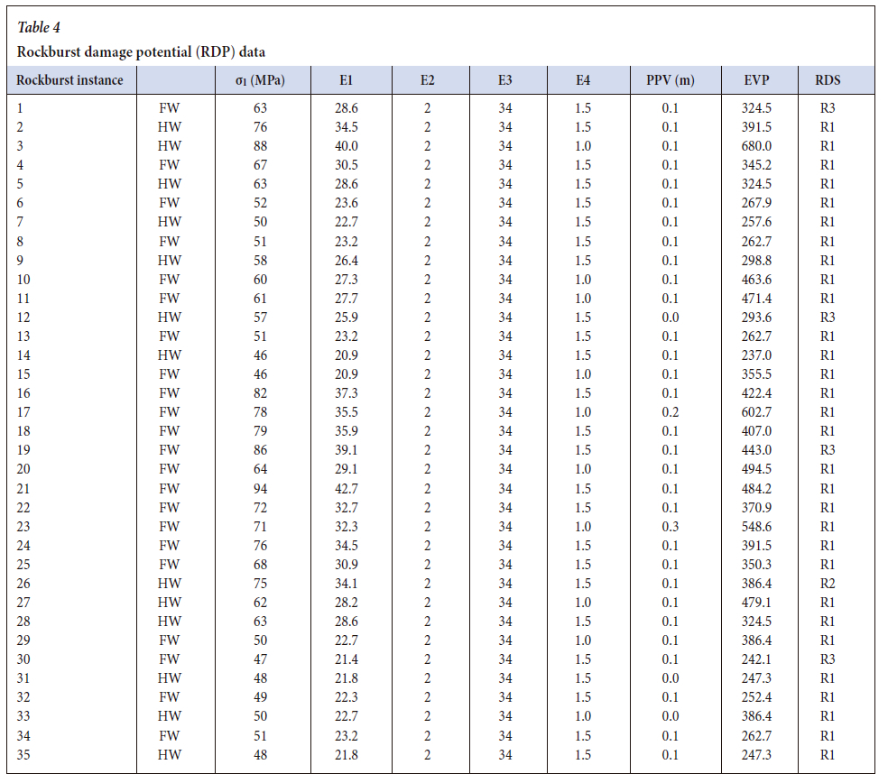Click the "Table 4" title text
888x783 pixels.
coord(39,27)
